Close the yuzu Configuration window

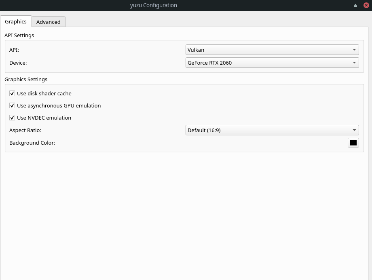pos(366,5)
